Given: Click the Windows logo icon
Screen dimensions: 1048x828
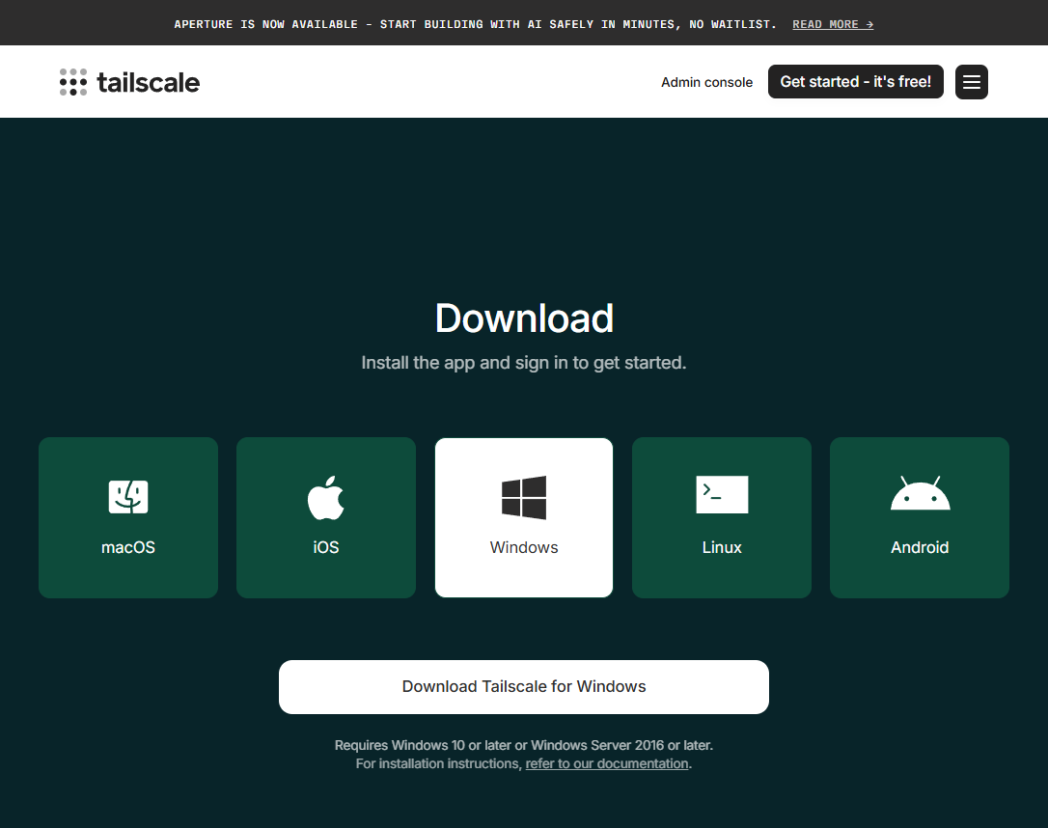Looking at the screenshot, I should [x=524, y=497].
